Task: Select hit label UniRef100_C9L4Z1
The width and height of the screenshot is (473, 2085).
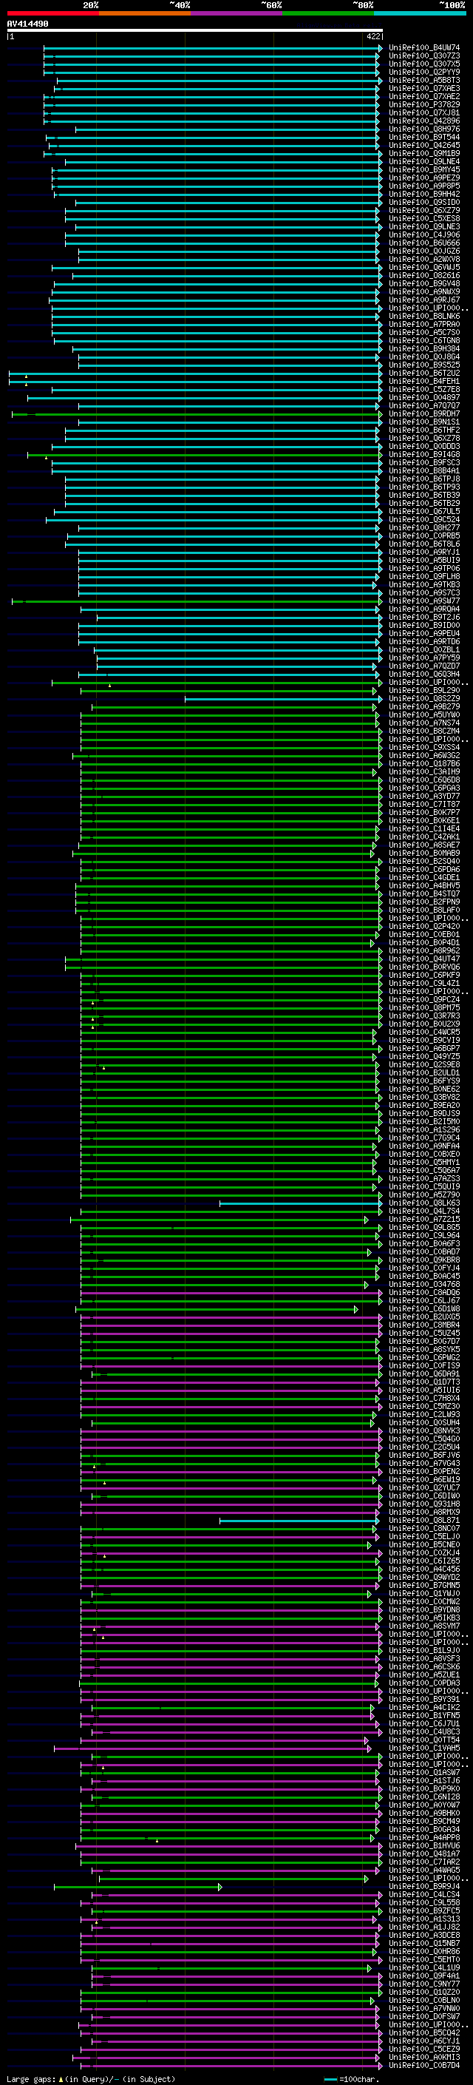Action: pos(424,984)
